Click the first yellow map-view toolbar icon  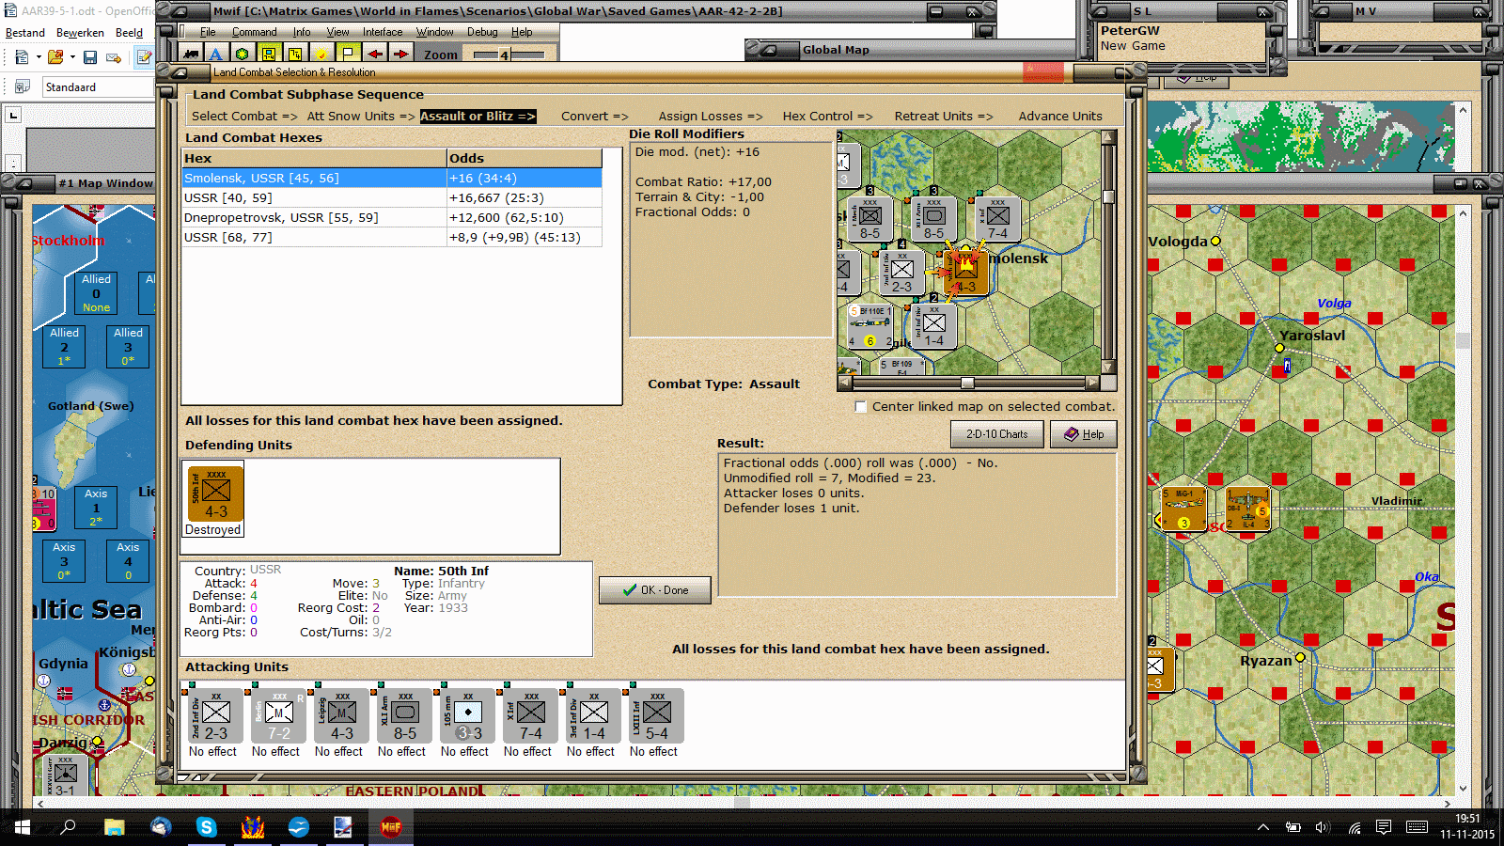(268, 54)
